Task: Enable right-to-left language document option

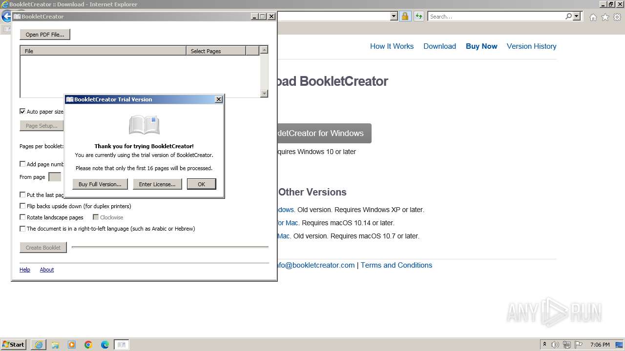Action: click(x=22, y=228)
